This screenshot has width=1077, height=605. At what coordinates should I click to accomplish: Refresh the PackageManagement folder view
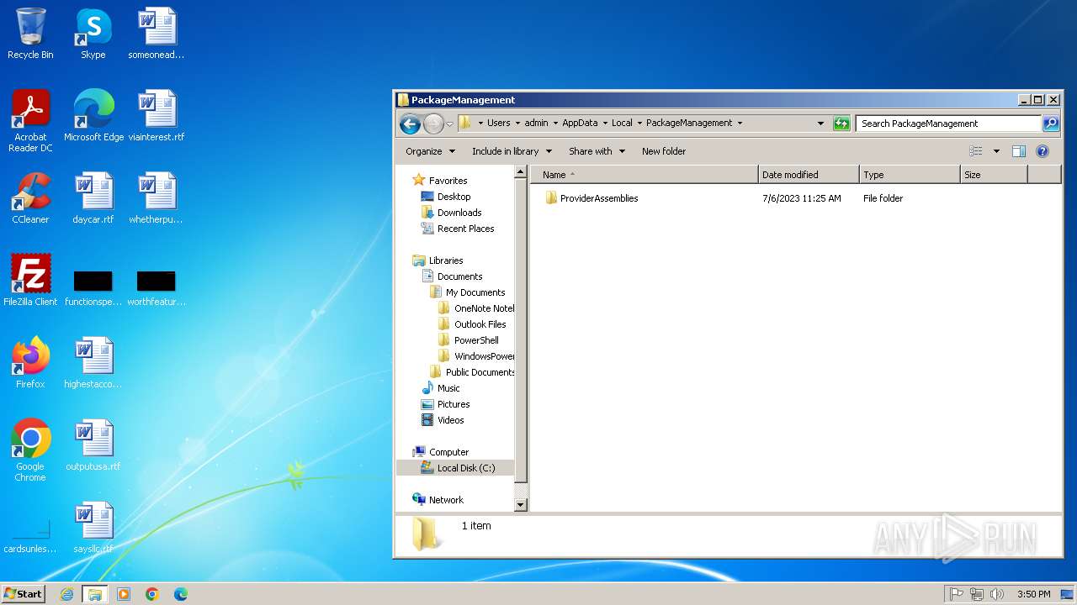coord(841,124)
